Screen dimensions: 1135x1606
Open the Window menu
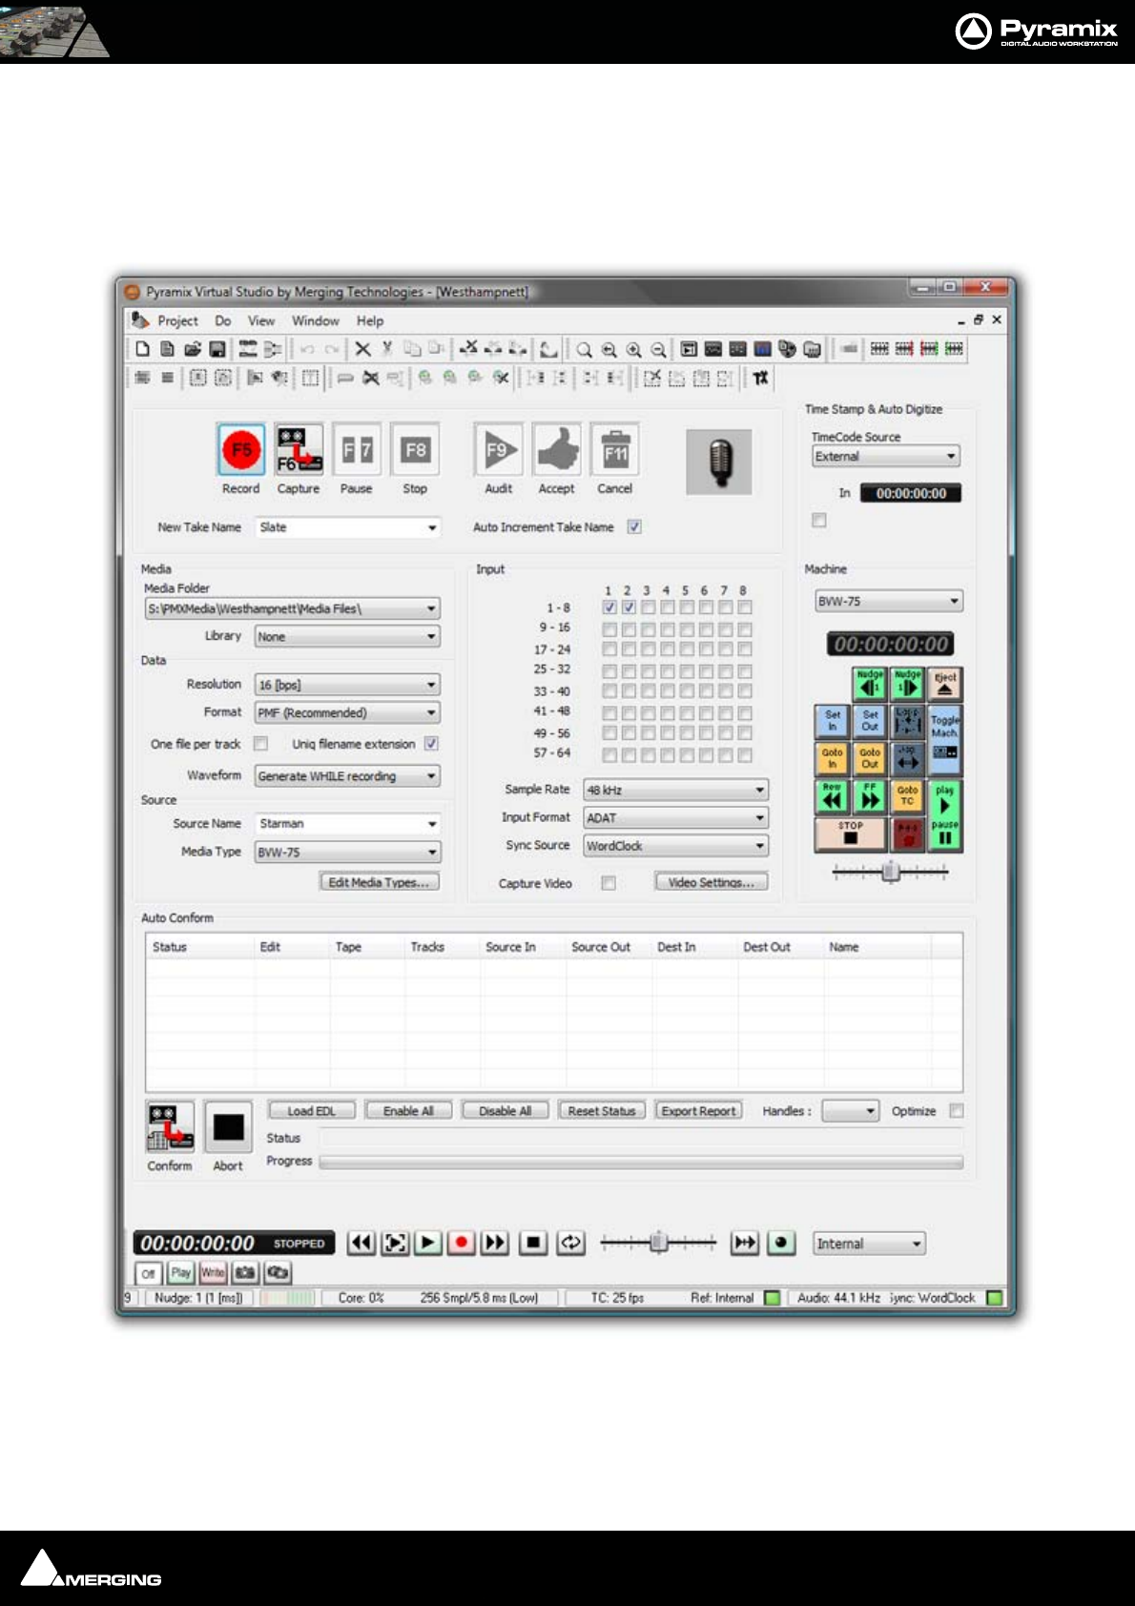tap(316, 320)
